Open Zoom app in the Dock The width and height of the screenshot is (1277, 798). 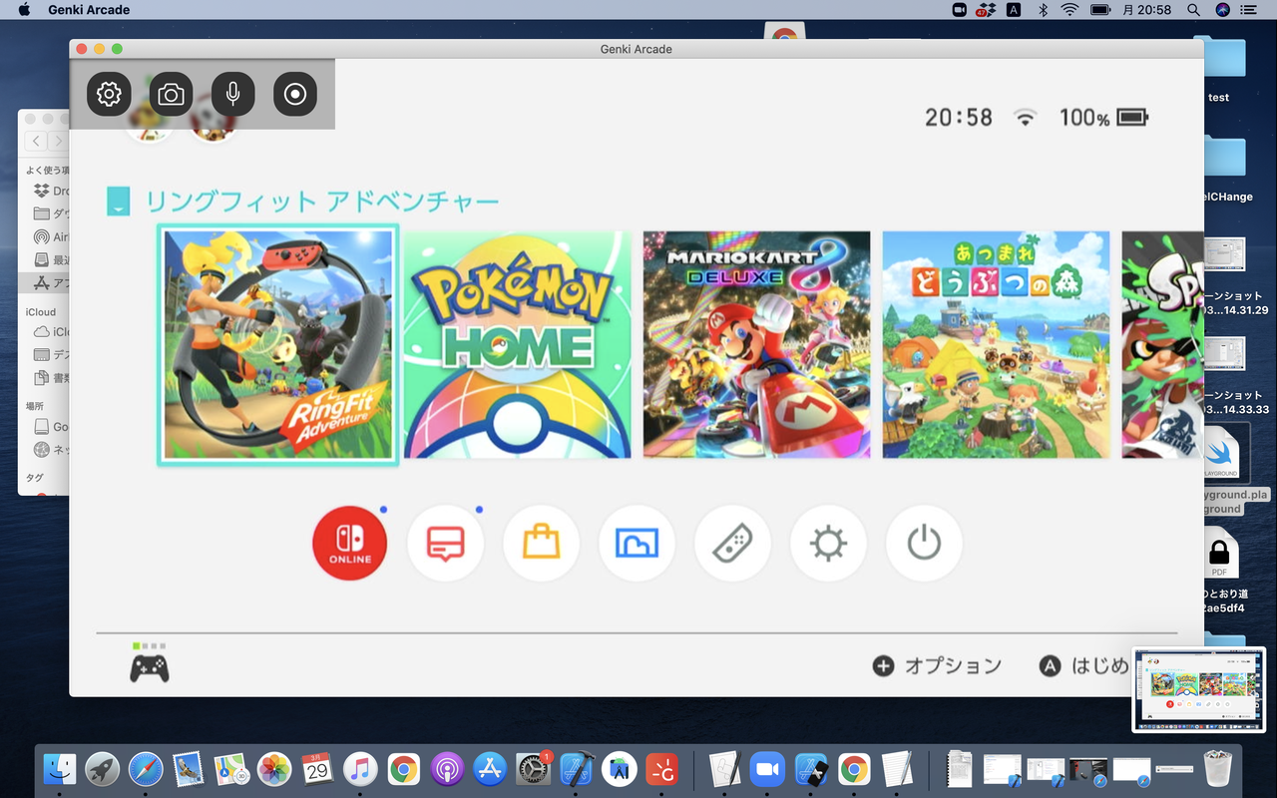click(767, 768)
